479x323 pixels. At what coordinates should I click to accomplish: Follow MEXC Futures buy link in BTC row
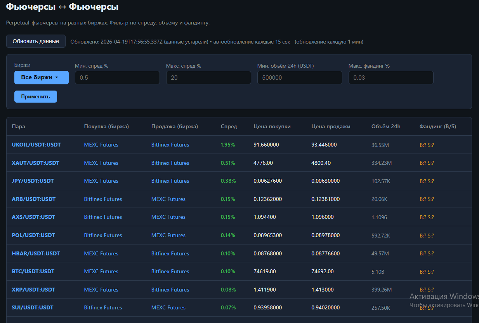click(x=101, y=271)
